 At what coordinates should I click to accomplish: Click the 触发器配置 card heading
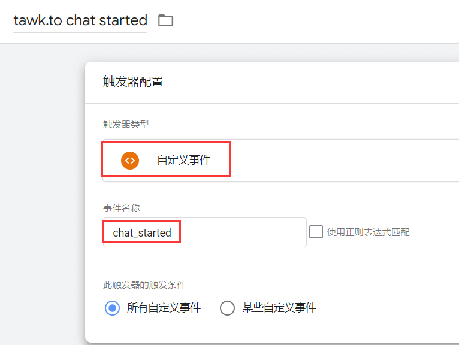(x=133, y=82)
